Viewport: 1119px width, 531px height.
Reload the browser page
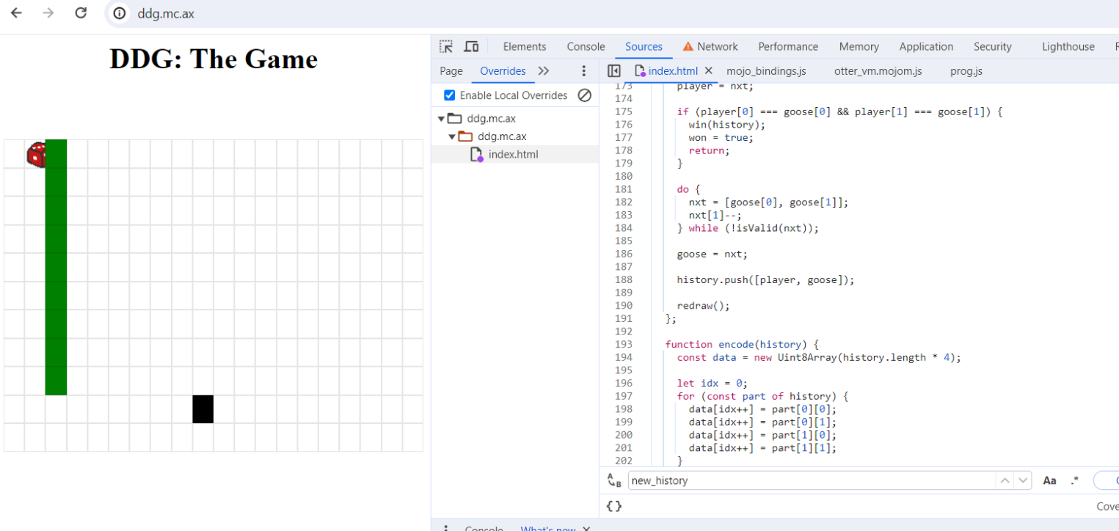coord(81,13)
